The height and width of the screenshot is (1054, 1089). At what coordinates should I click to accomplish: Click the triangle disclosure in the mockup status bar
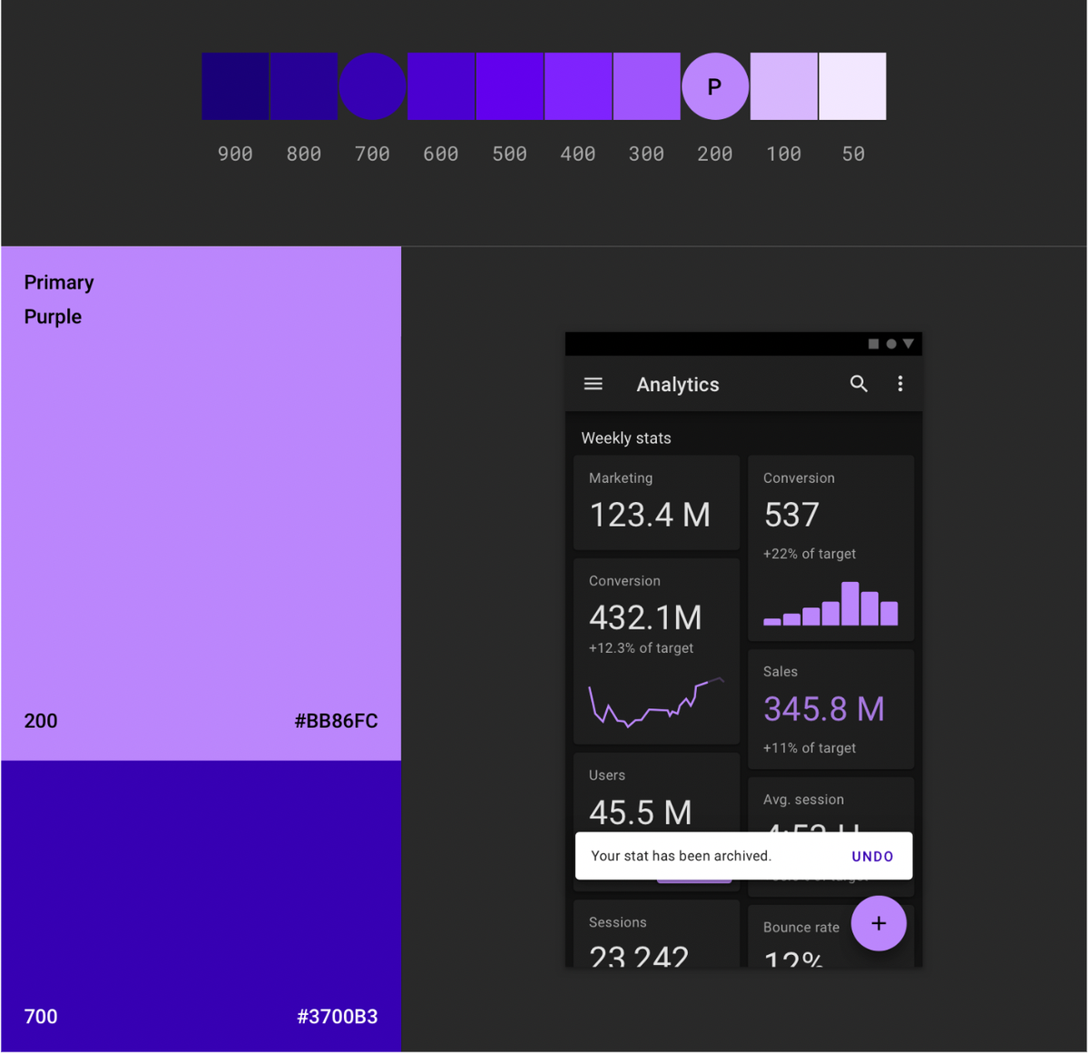pos(907,344)
